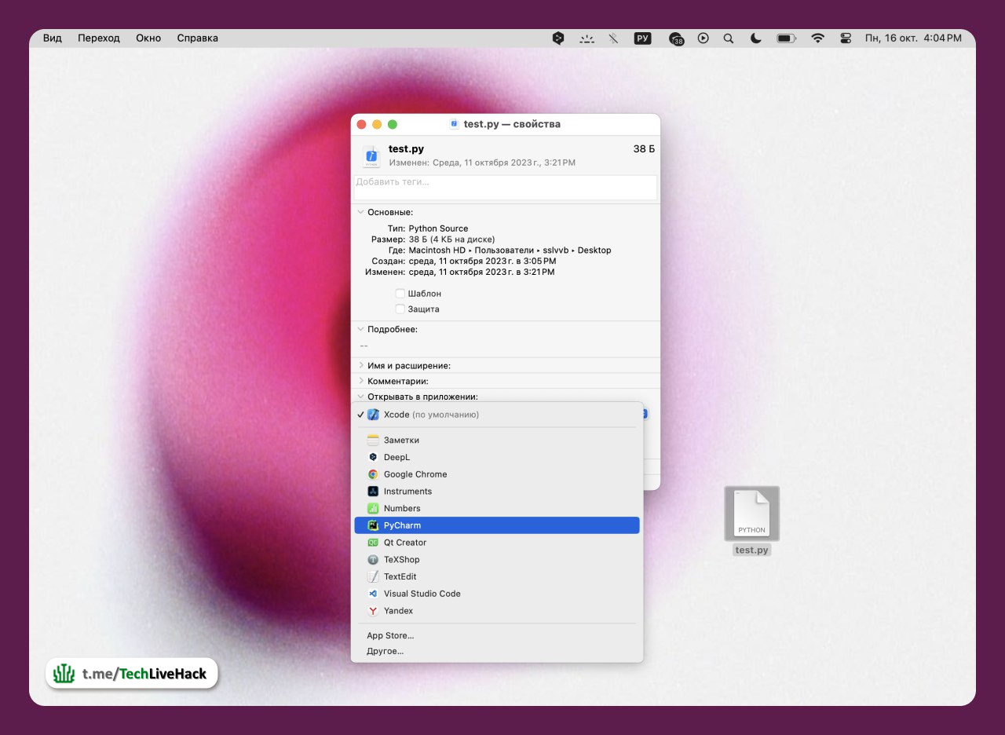Click the Focus moon icon in menu bar
The image size is (1005, 735).
pos(756,38)
